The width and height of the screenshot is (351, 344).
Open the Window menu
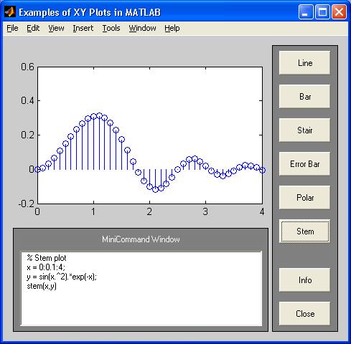click(x=142, y=28)
